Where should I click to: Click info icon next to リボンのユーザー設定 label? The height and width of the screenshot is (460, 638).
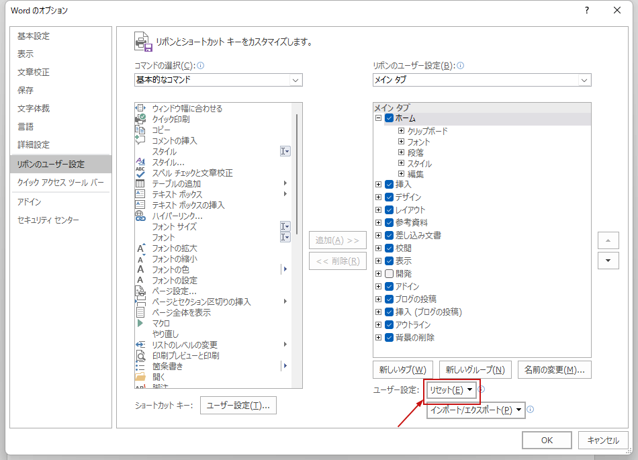[x=461, y=66]
